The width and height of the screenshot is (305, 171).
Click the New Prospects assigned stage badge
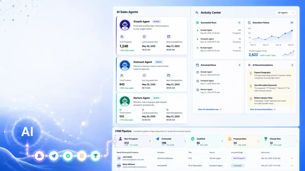pos(239,158)
